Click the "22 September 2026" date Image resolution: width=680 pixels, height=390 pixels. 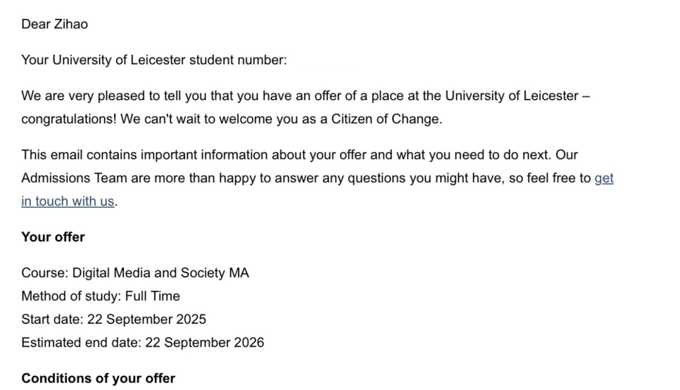point(205,343)
